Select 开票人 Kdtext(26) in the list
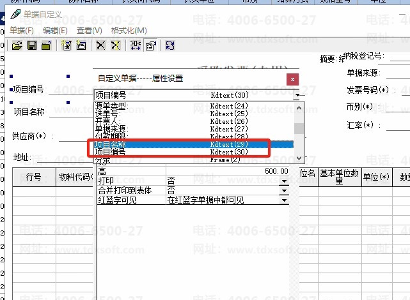 pos(194,121)
